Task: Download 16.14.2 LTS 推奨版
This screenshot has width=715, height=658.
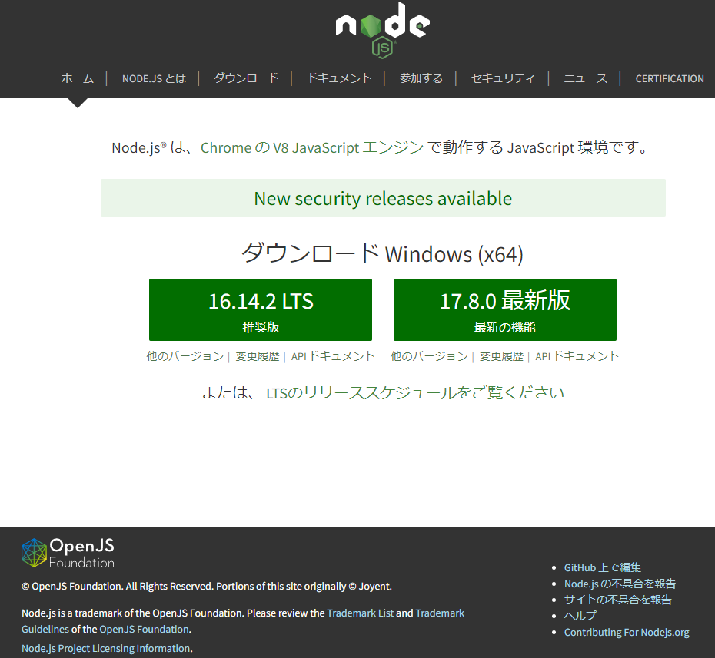Action: 261,309
